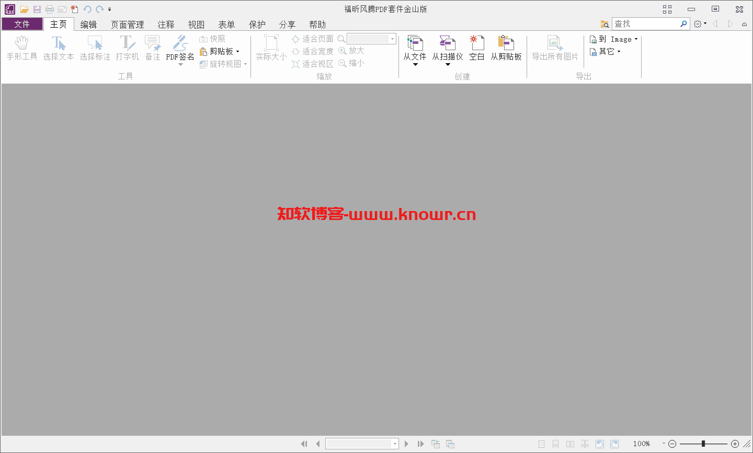Open the 文件 menu
Viewport: 753px width, 453px height.
point(22,24)
